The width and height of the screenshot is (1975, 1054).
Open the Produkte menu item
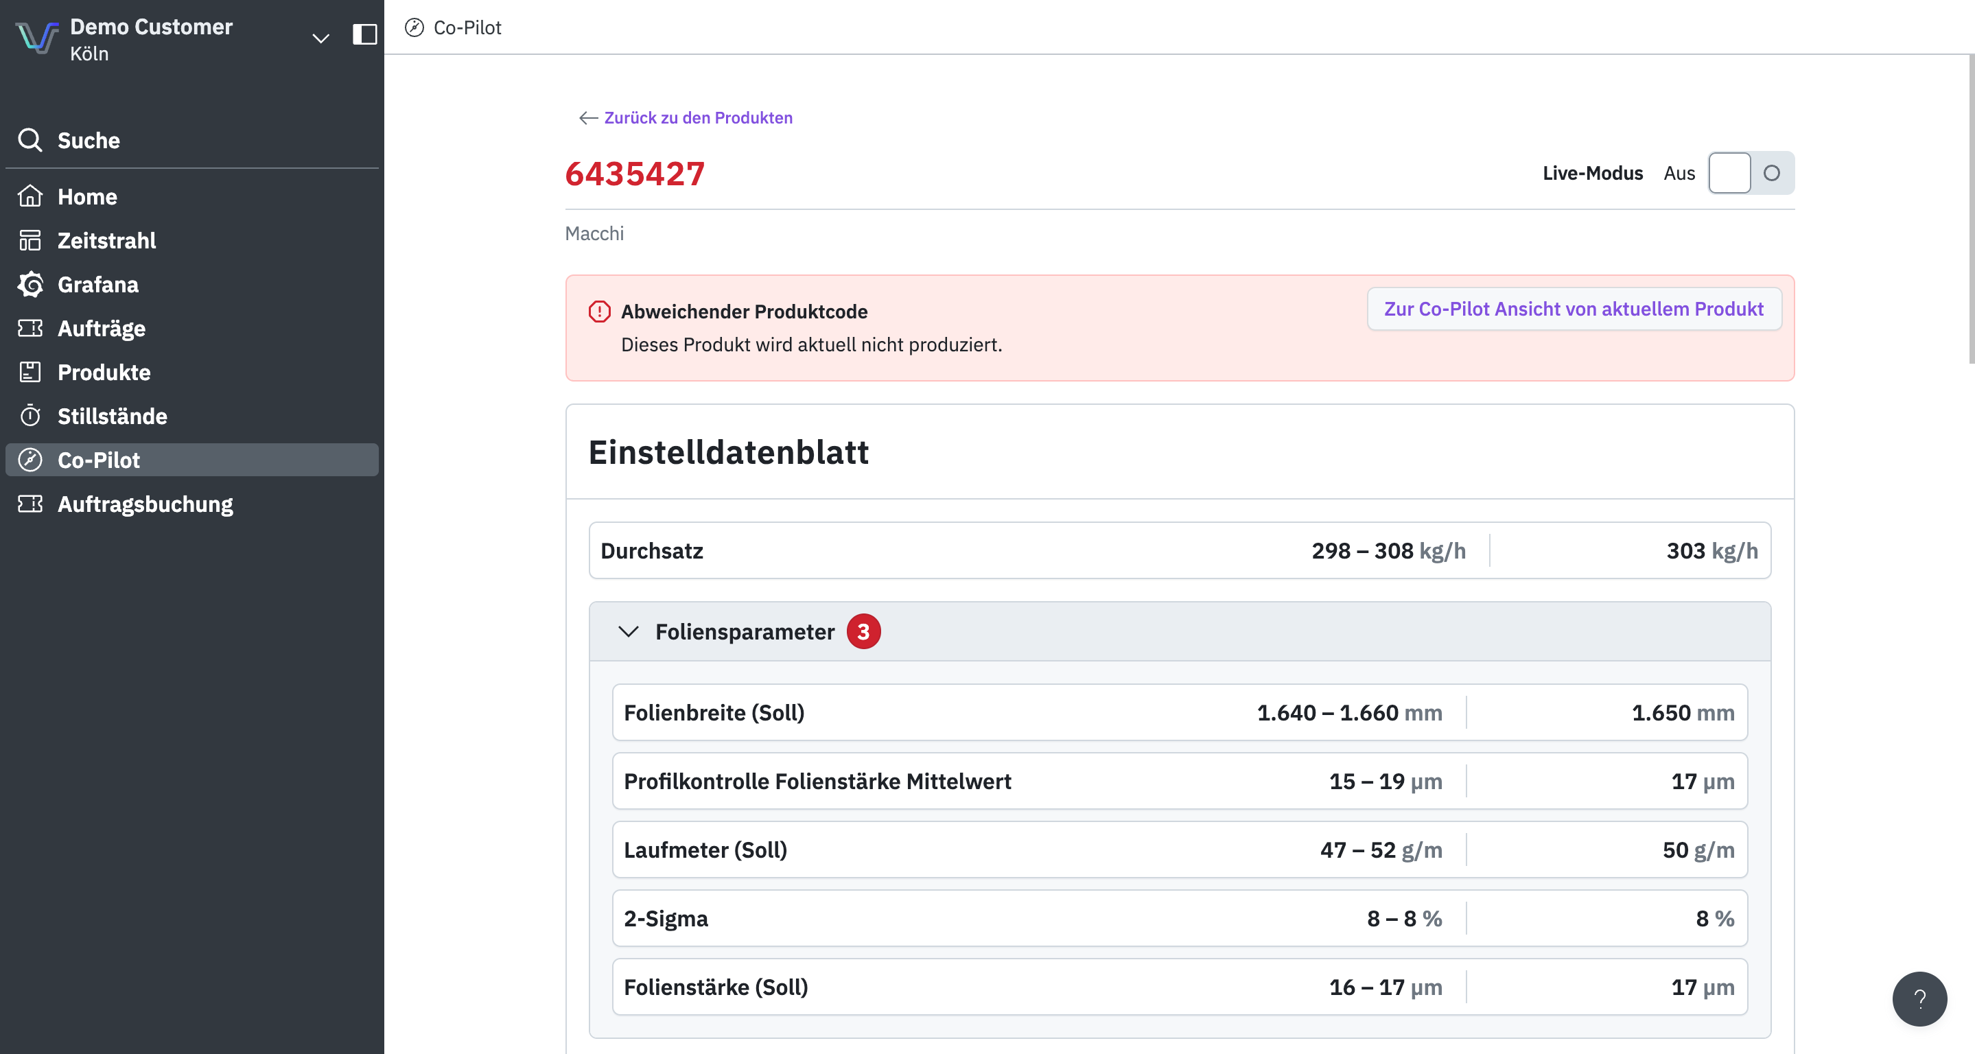191,373
